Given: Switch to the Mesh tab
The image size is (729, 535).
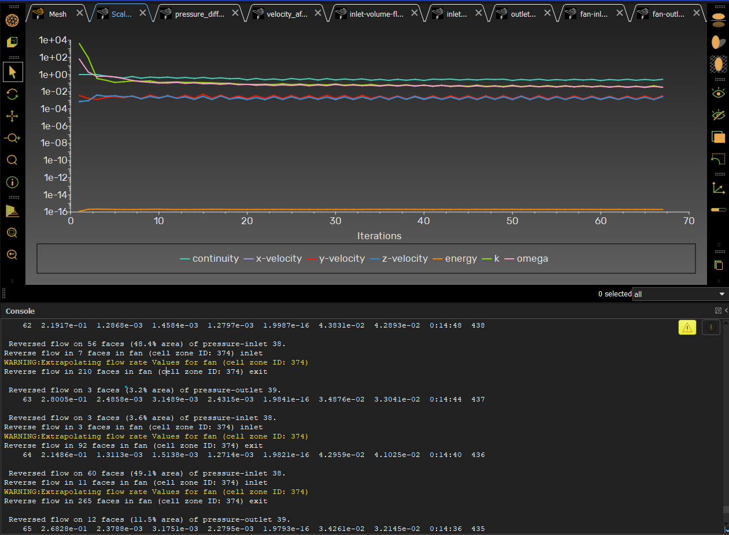Looking at the screenshot, I should (x=57, y=14).
